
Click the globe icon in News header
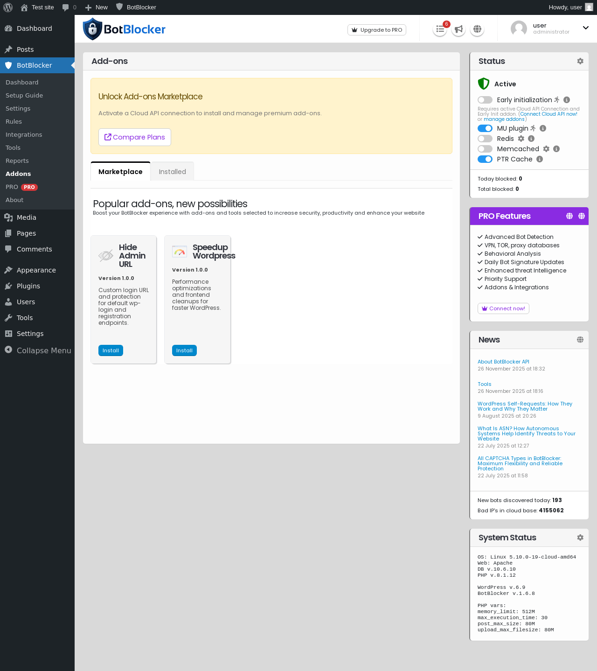580,340
